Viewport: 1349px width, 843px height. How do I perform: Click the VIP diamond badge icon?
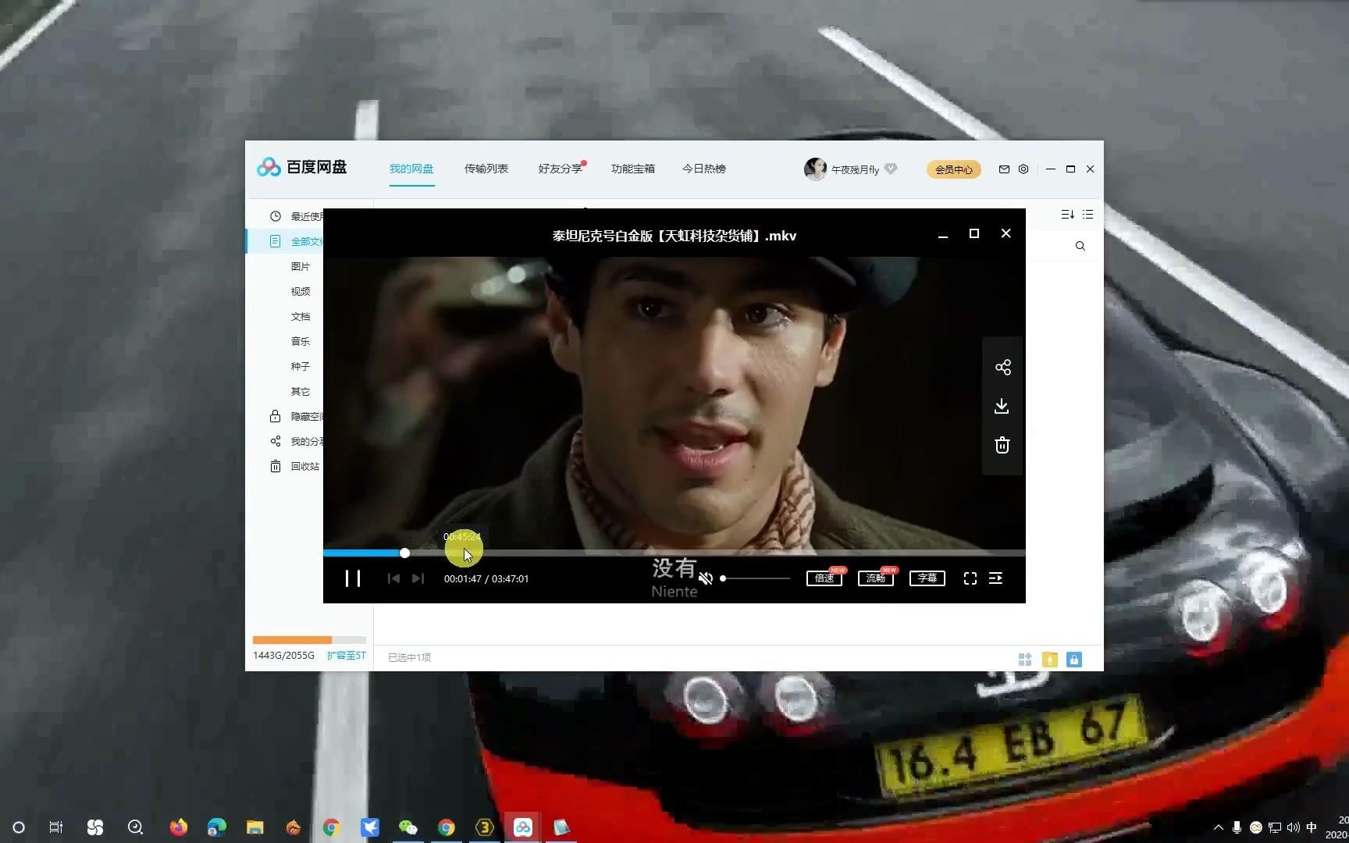891,169
